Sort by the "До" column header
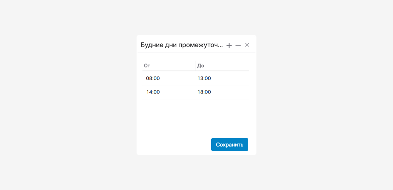 (201, 66)
